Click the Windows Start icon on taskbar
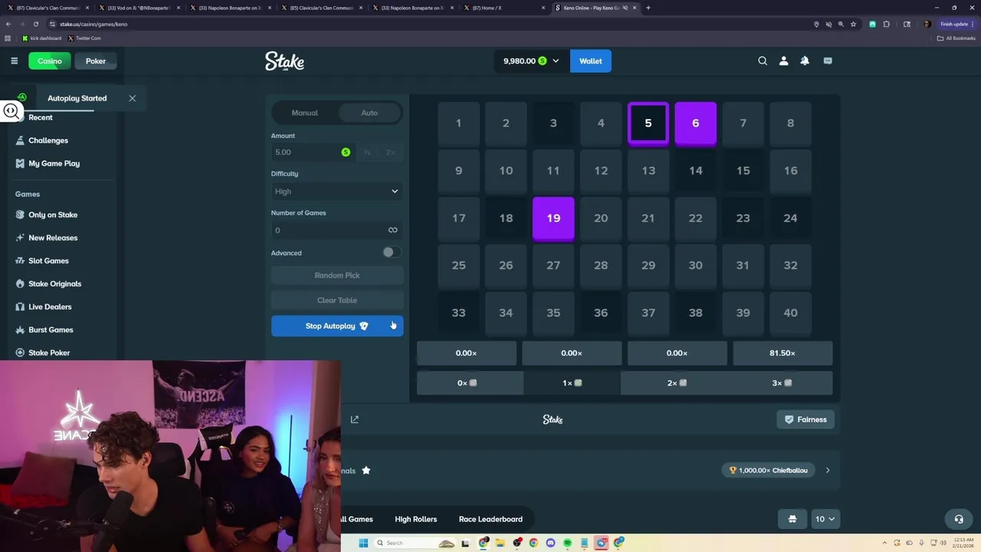This screenshot has height=552, width=981. pyautogui.click(x=363, y=543)
